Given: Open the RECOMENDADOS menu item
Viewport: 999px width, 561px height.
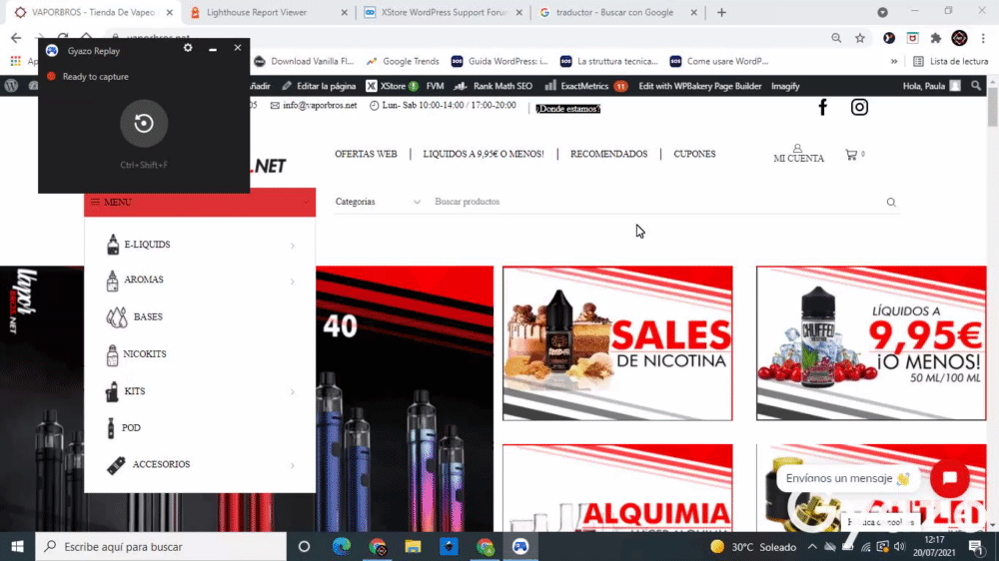Looking at the screenshot, I should point(608,154).
